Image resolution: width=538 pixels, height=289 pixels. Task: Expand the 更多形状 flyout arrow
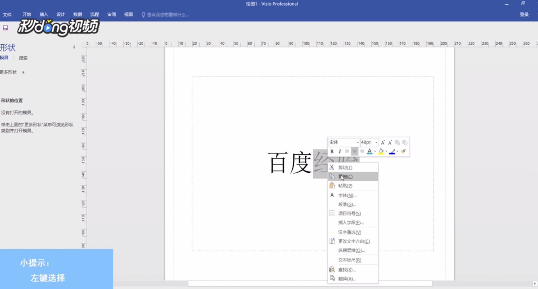23,72
